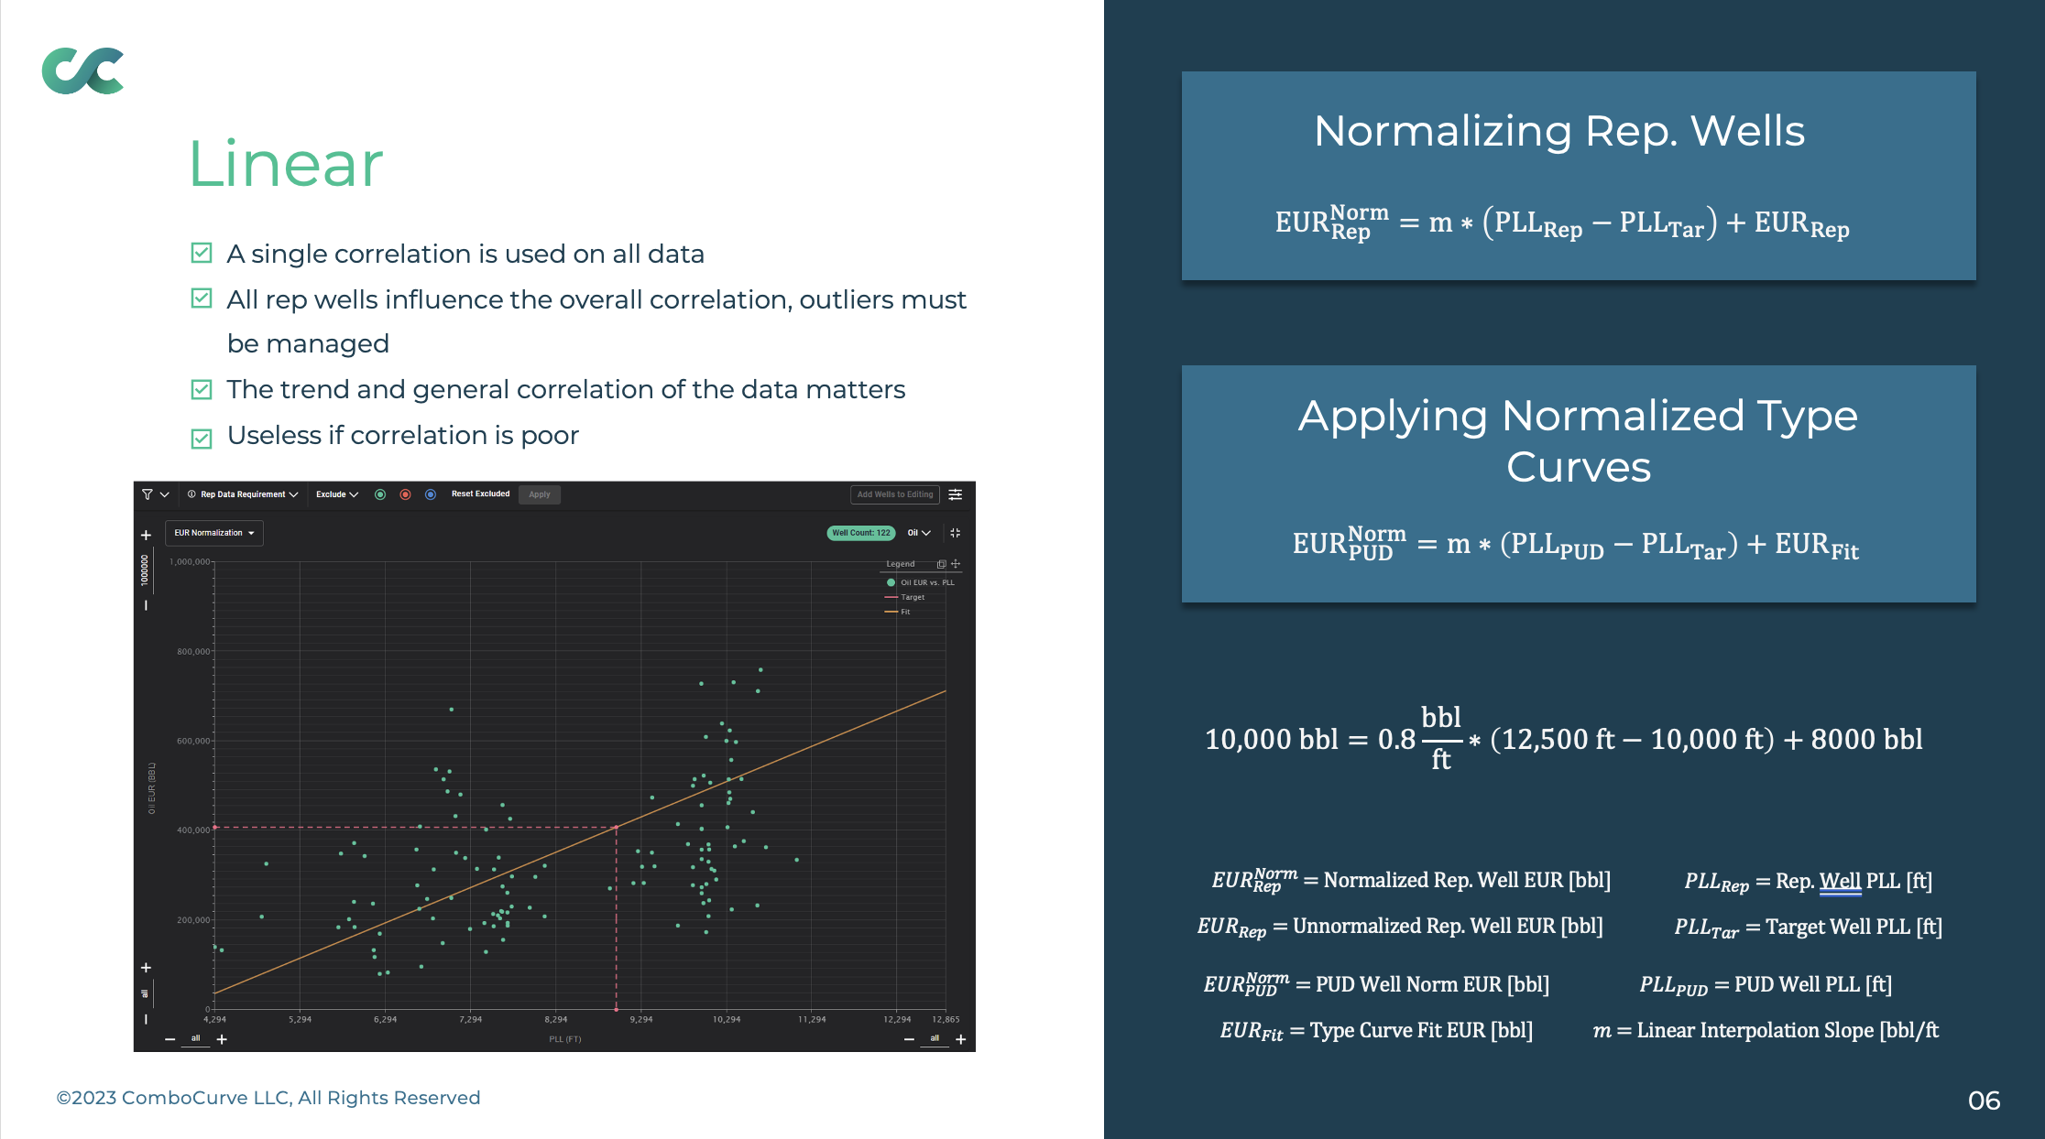
Task: Click Reset Excluded
Action: pos(480,494)
